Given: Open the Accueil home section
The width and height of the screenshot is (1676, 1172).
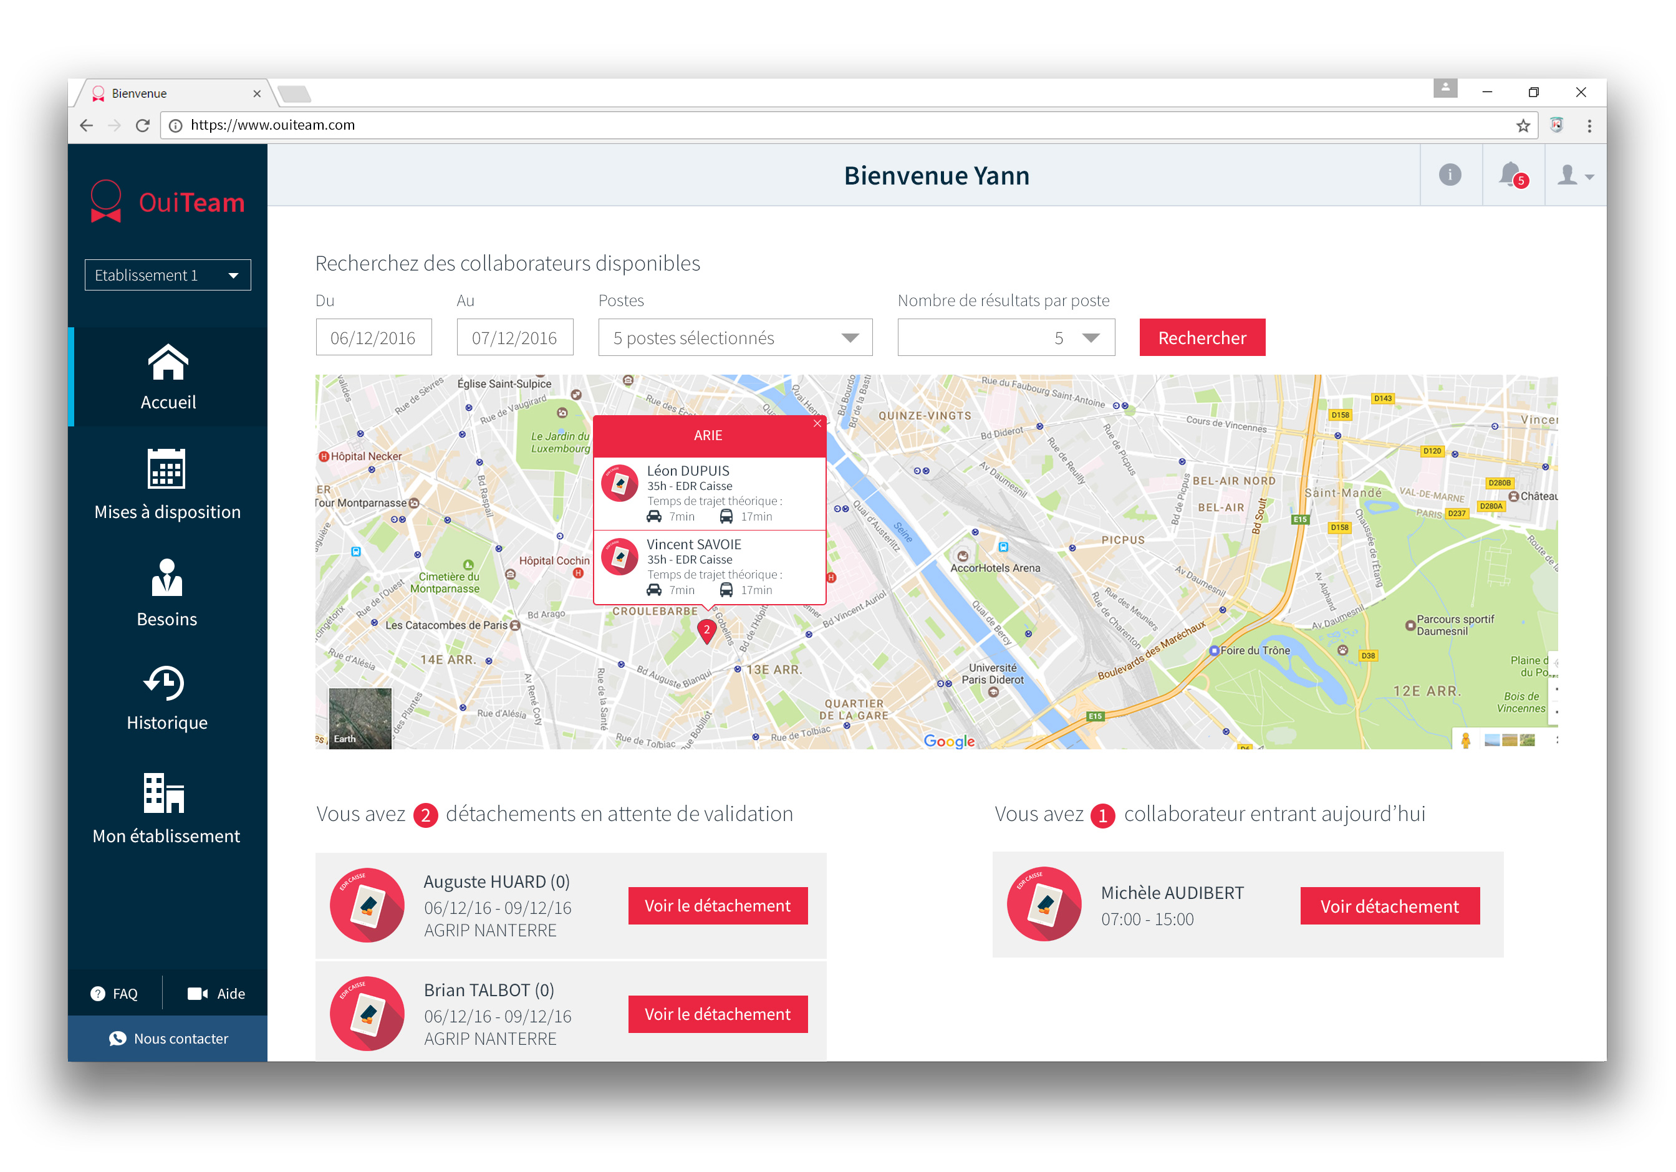Looking at the screenshot, I should (168, 377).
